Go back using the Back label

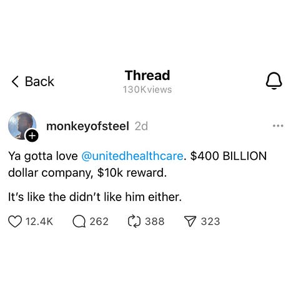(x=39, y=81)
